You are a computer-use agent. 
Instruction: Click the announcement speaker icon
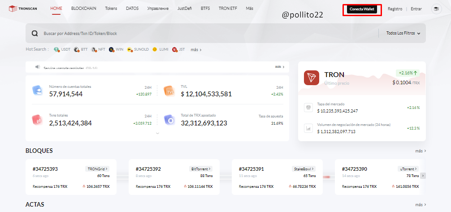tap(37, 67)
